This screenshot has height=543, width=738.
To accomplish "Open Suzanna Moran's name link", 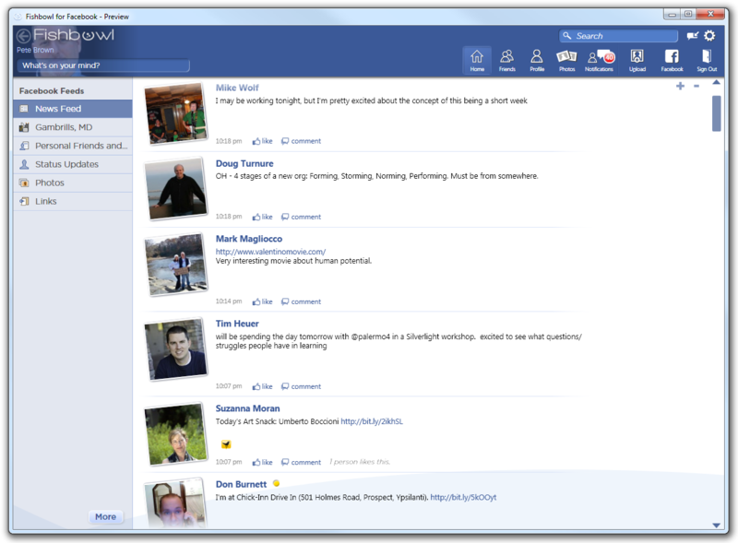I will [x=247, y=408].
